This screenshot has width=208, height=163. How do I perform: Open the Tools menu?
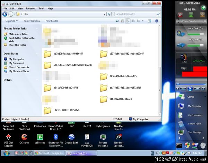tap(42, 8)
